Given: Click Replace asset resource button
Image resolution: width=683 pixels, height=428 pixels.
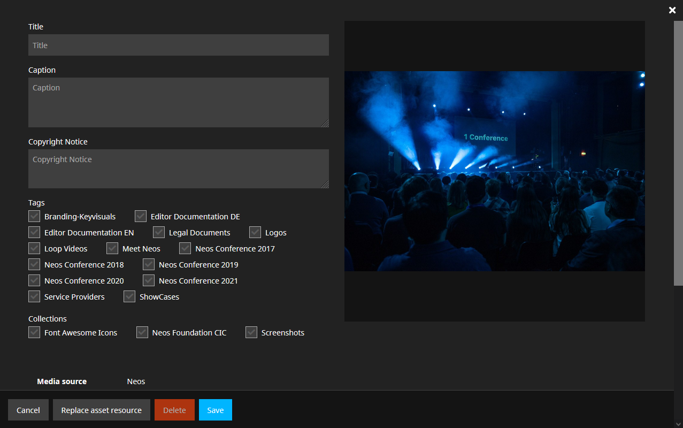Looking at the screenshot, I should (101, 410).
